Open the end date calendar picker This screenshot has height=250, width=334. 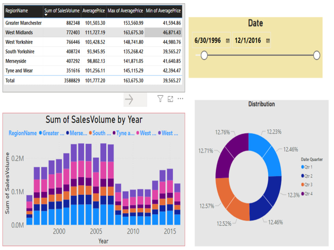click(x=268, y=40)
